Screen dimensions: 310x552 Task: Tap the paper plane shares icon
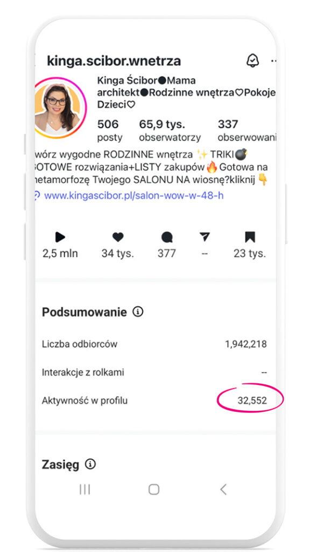pos(204,237)
